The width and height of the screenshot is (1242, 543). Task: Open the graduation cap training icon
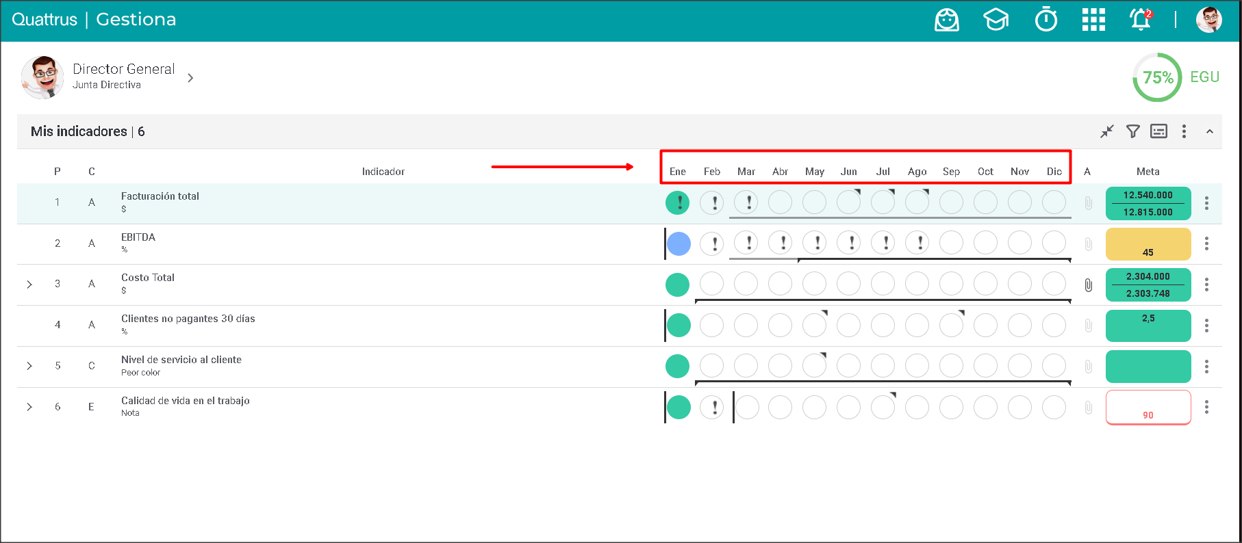[996, 20]
